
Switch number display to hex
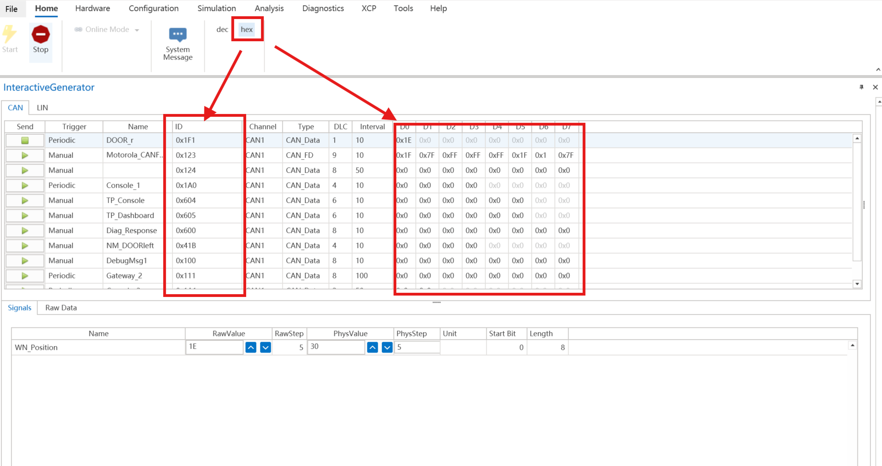[247, 30]
